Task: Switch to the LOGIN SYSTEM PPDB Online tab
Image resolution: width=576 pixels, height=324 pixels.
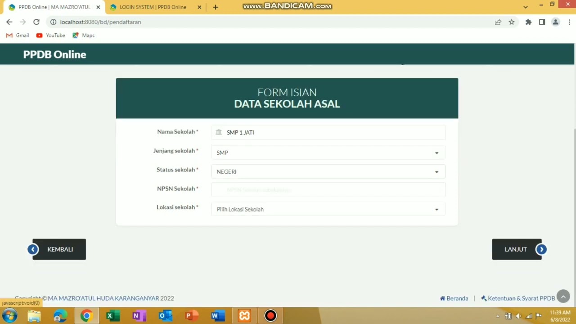Action: coord(153,7)
